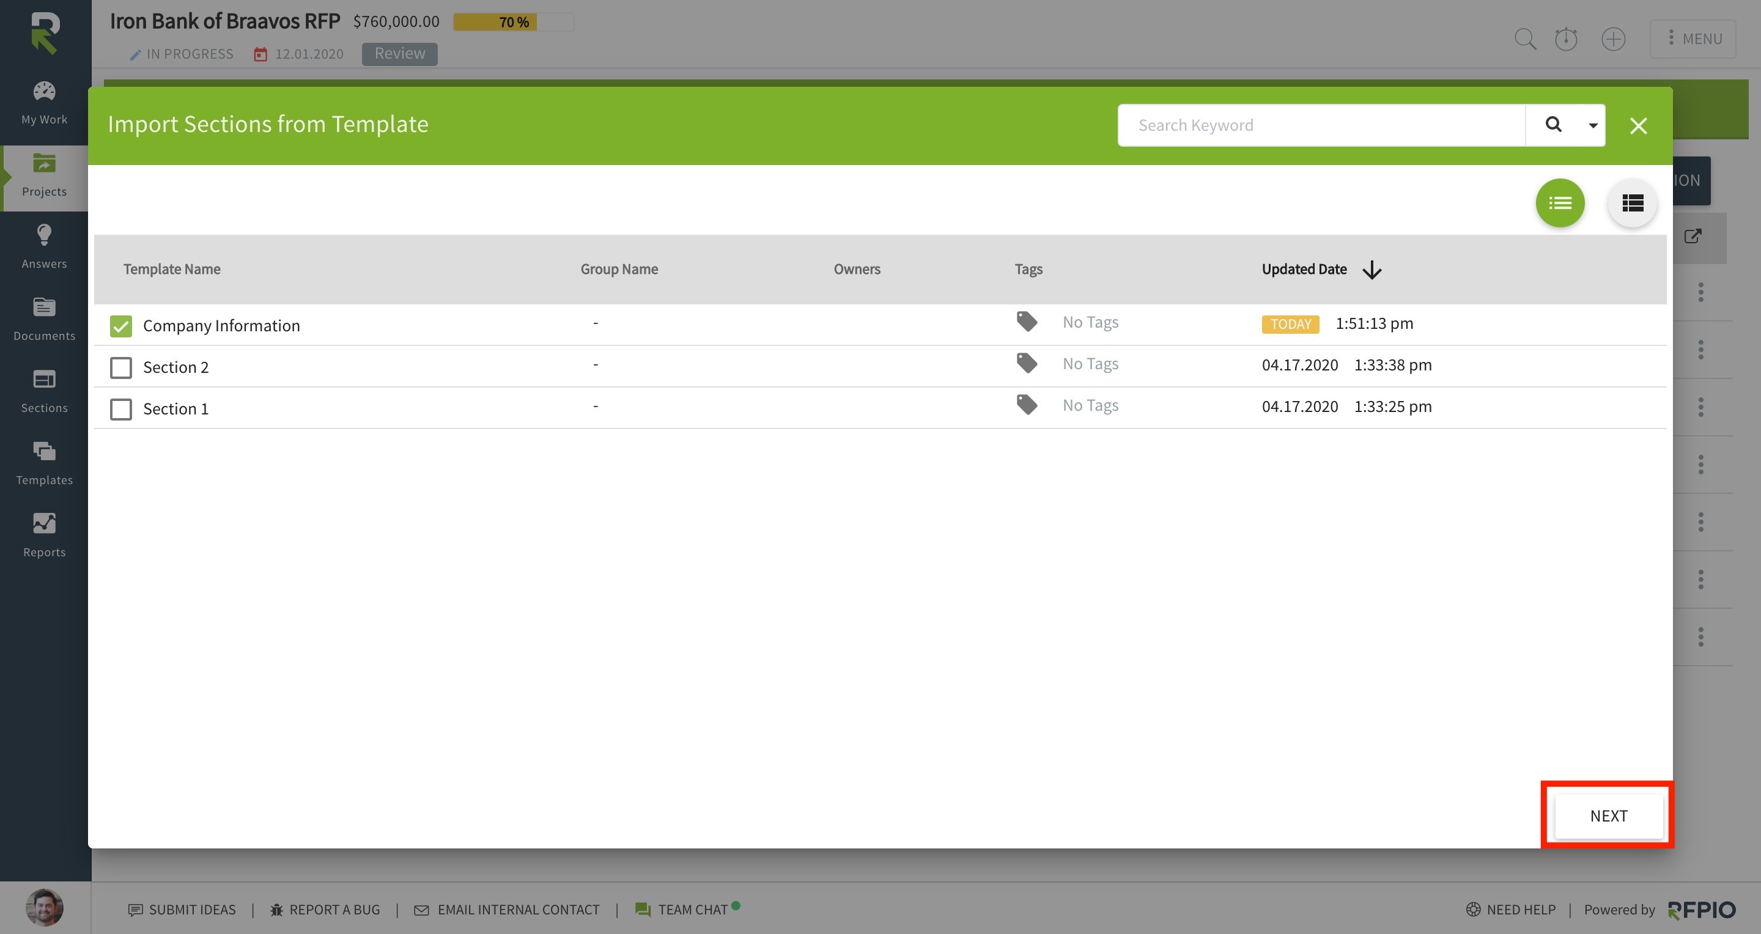Click the IN PROGRESS status label

click(190, 54)
